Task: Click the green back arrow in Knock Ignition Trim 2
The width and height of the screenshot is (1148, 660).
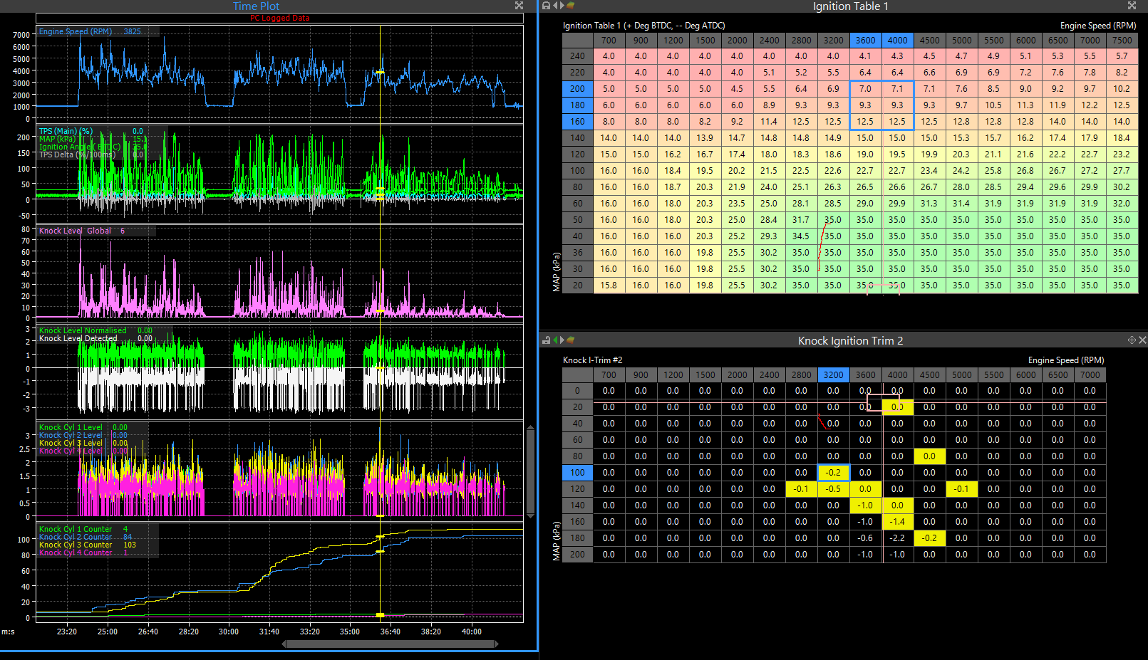Action: coord(555,340)
